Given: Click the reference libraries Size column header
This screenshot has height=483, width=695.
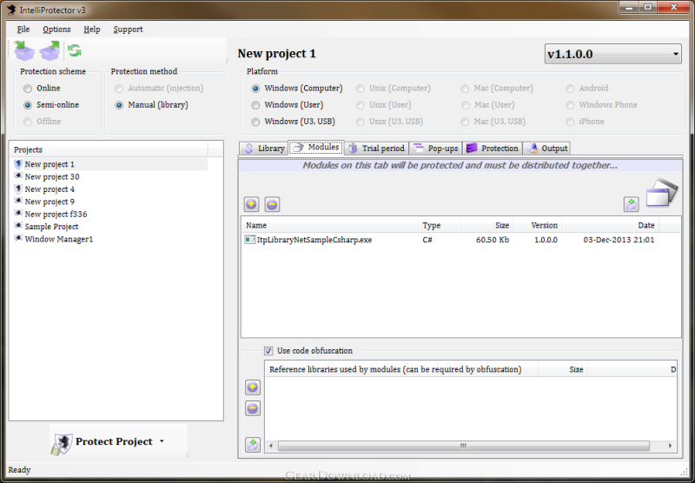Looking at the screenshot, I should [x=563, y=369].
